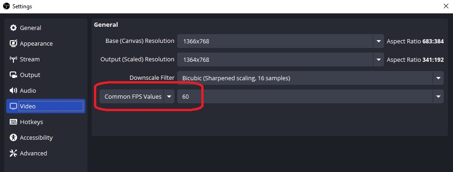The width and height of the screenshot is (453, 172).
Task: Click the Audio speaker icon
Action: 13,90
